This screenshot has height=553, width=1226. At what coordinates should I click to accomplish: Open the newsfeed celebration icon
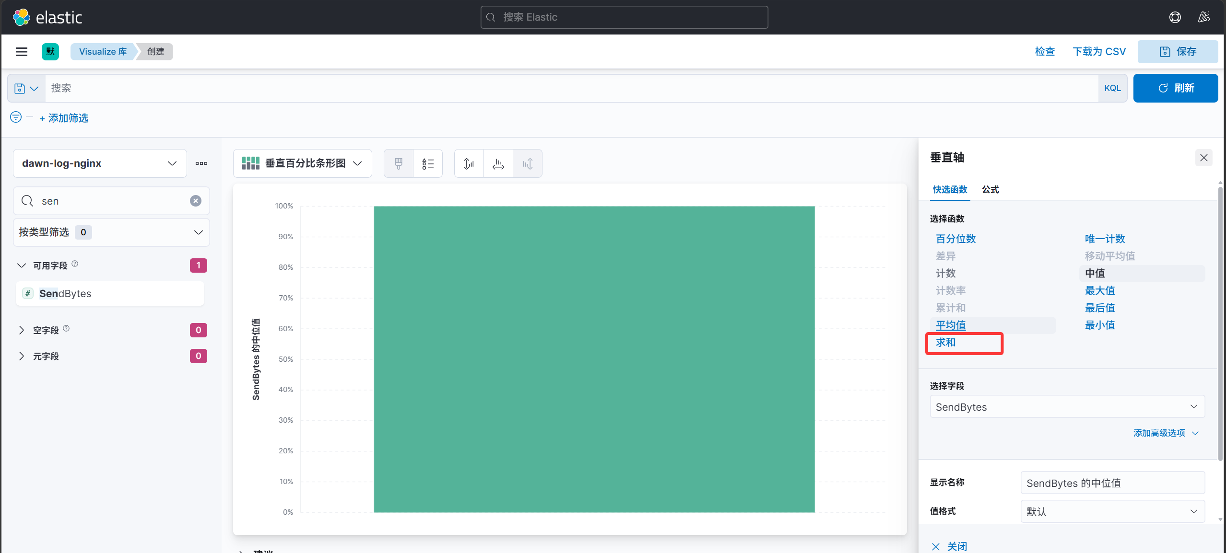pyautogui.click(x=1203, y=17)
